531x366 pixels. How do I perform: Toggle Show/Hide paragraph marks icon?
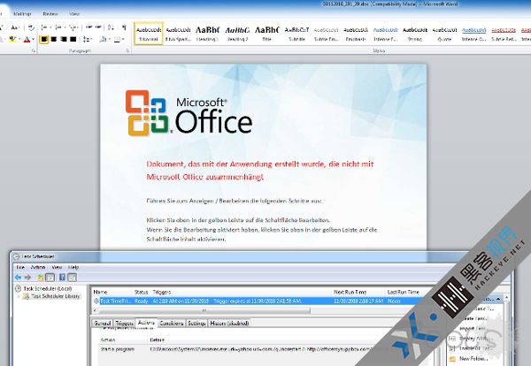pyautogui.click(x=125, y=28)
